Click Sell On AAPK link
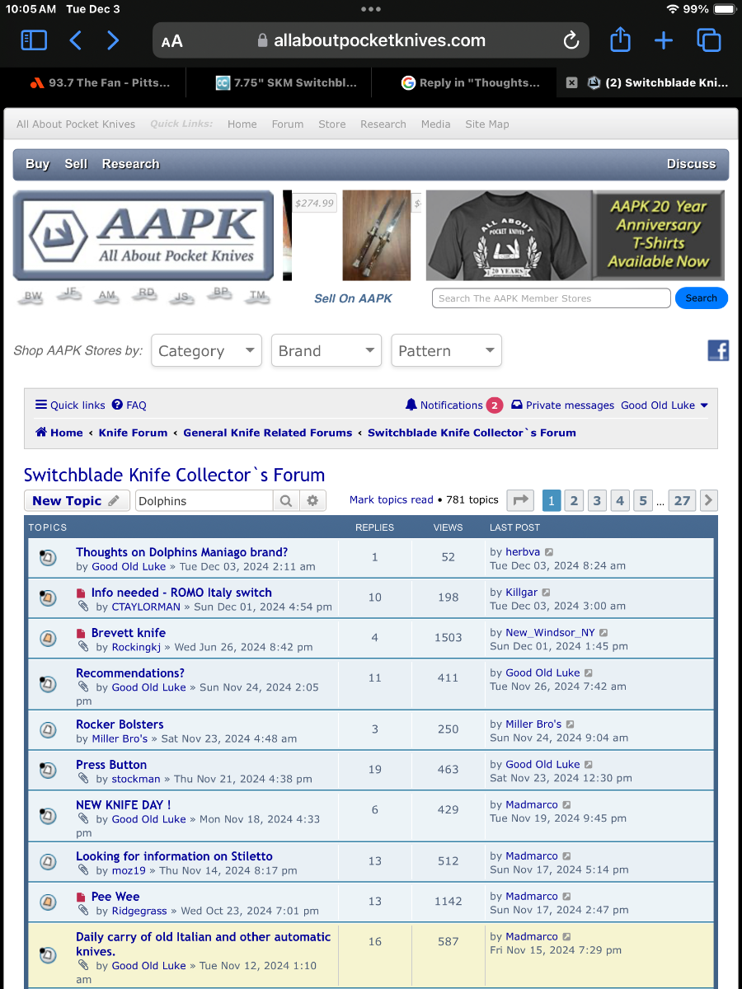The height and width of the screenshot is (989, 742). pyautogui.click(x=353, y=298)
